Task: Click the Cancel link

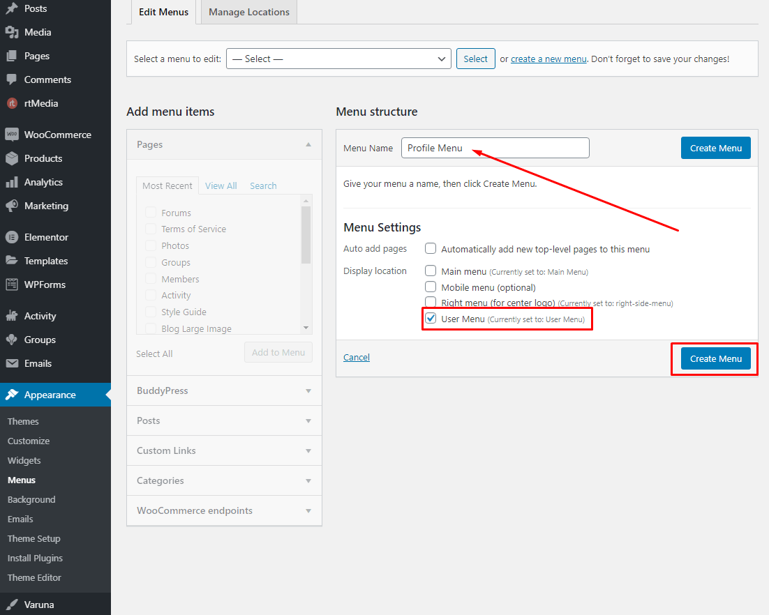Action: [x=357, y=357]
